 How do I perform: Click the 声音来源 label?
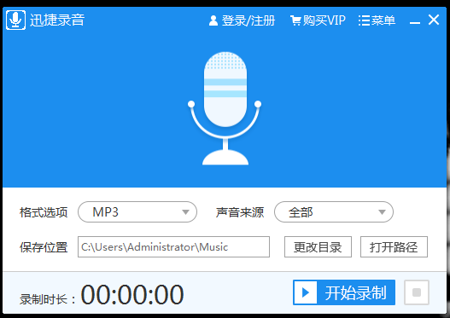240,212
